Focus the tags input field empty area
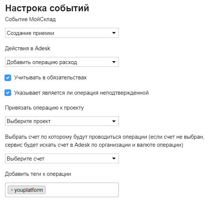 (82, 190)
